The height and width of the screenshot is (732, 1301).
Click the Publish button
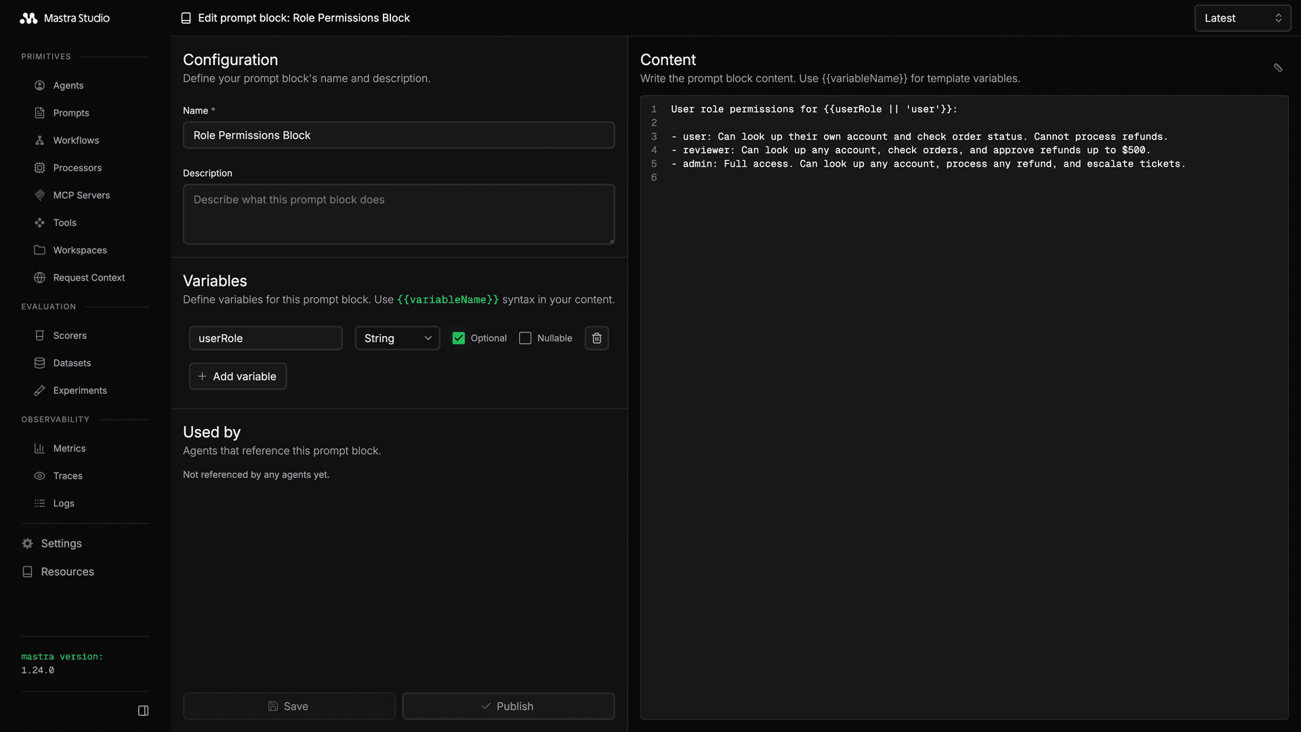[x=508, y=706]
